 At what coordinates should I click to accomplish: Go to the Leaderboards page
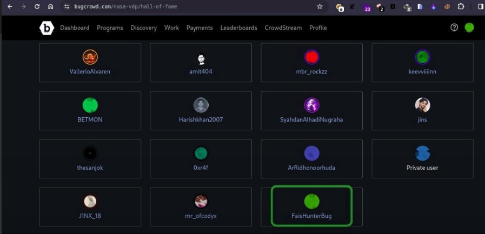pos(238,28)
